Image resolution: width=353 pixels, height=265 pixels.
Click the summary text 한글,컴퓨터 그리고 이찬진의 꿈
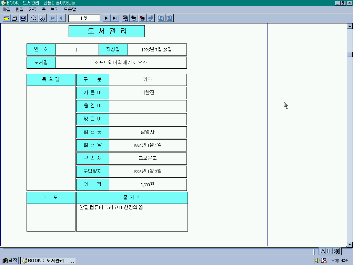[111, 207]
